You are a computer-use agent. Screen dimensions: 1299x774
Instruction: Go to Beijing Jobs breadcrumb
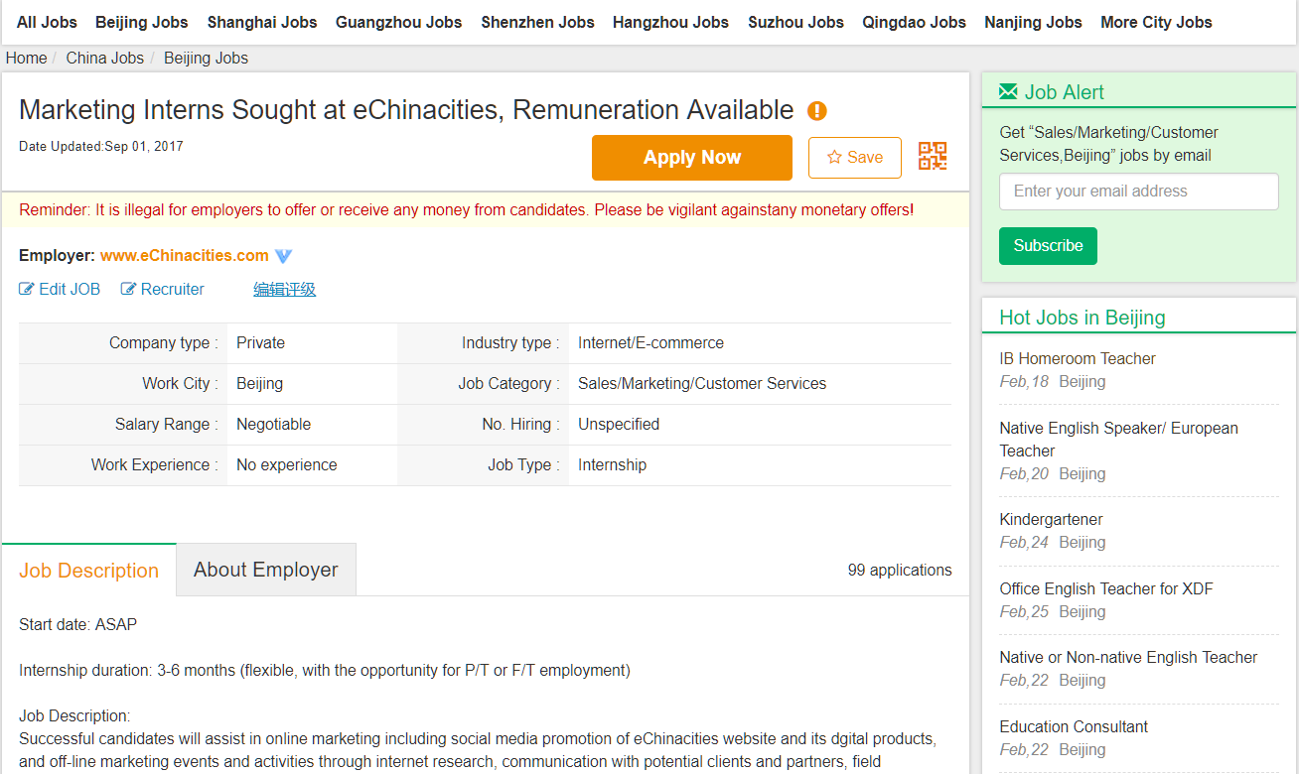click(x=206, y=59)
